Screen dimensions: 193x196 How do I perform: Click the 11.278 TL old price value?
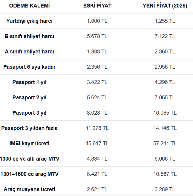pos(97,128)
